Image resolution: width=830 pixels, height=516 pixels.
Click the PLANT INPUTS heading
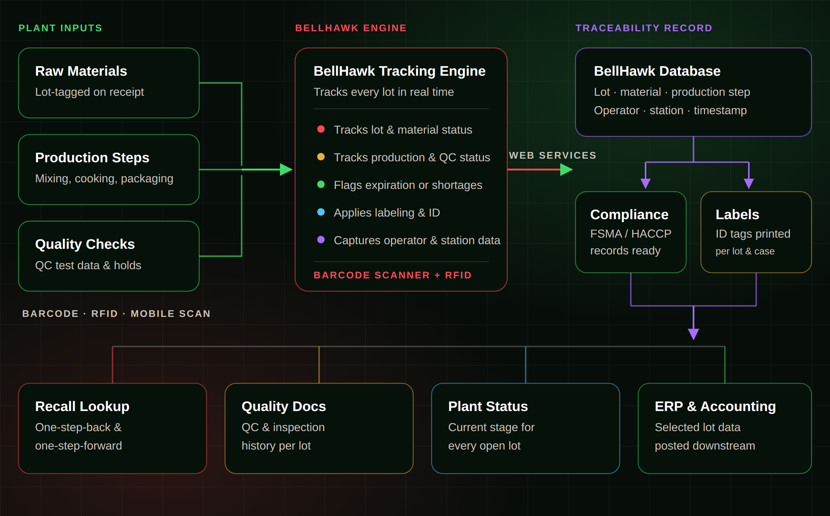click(x=61, y=28)
